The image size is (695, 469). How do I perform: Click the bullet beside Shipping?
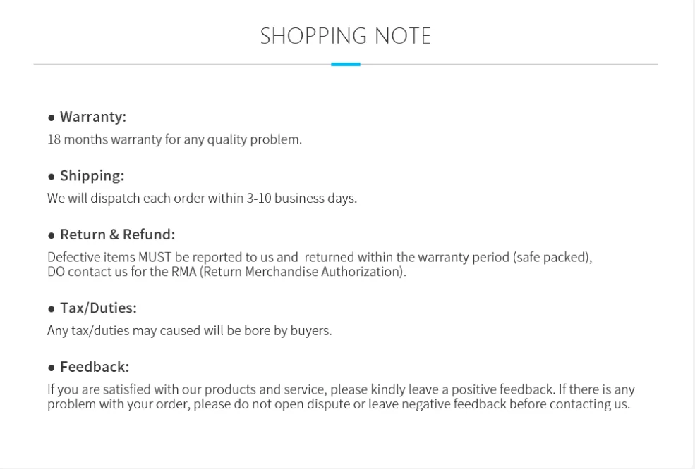point(52,177)
